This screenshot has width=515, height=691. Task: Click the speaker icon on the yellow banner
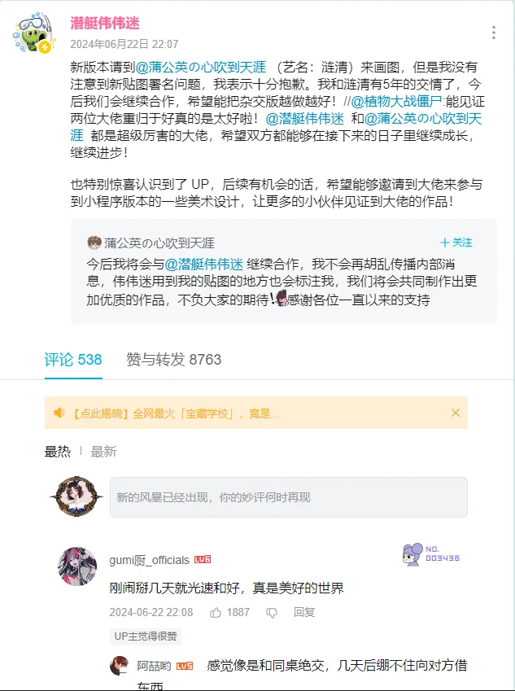tap(59, 413)
